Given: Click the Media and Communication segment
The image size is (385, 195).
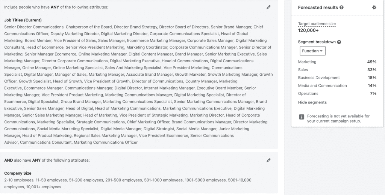Looking at the screenshot, I should tap(322, 85).
